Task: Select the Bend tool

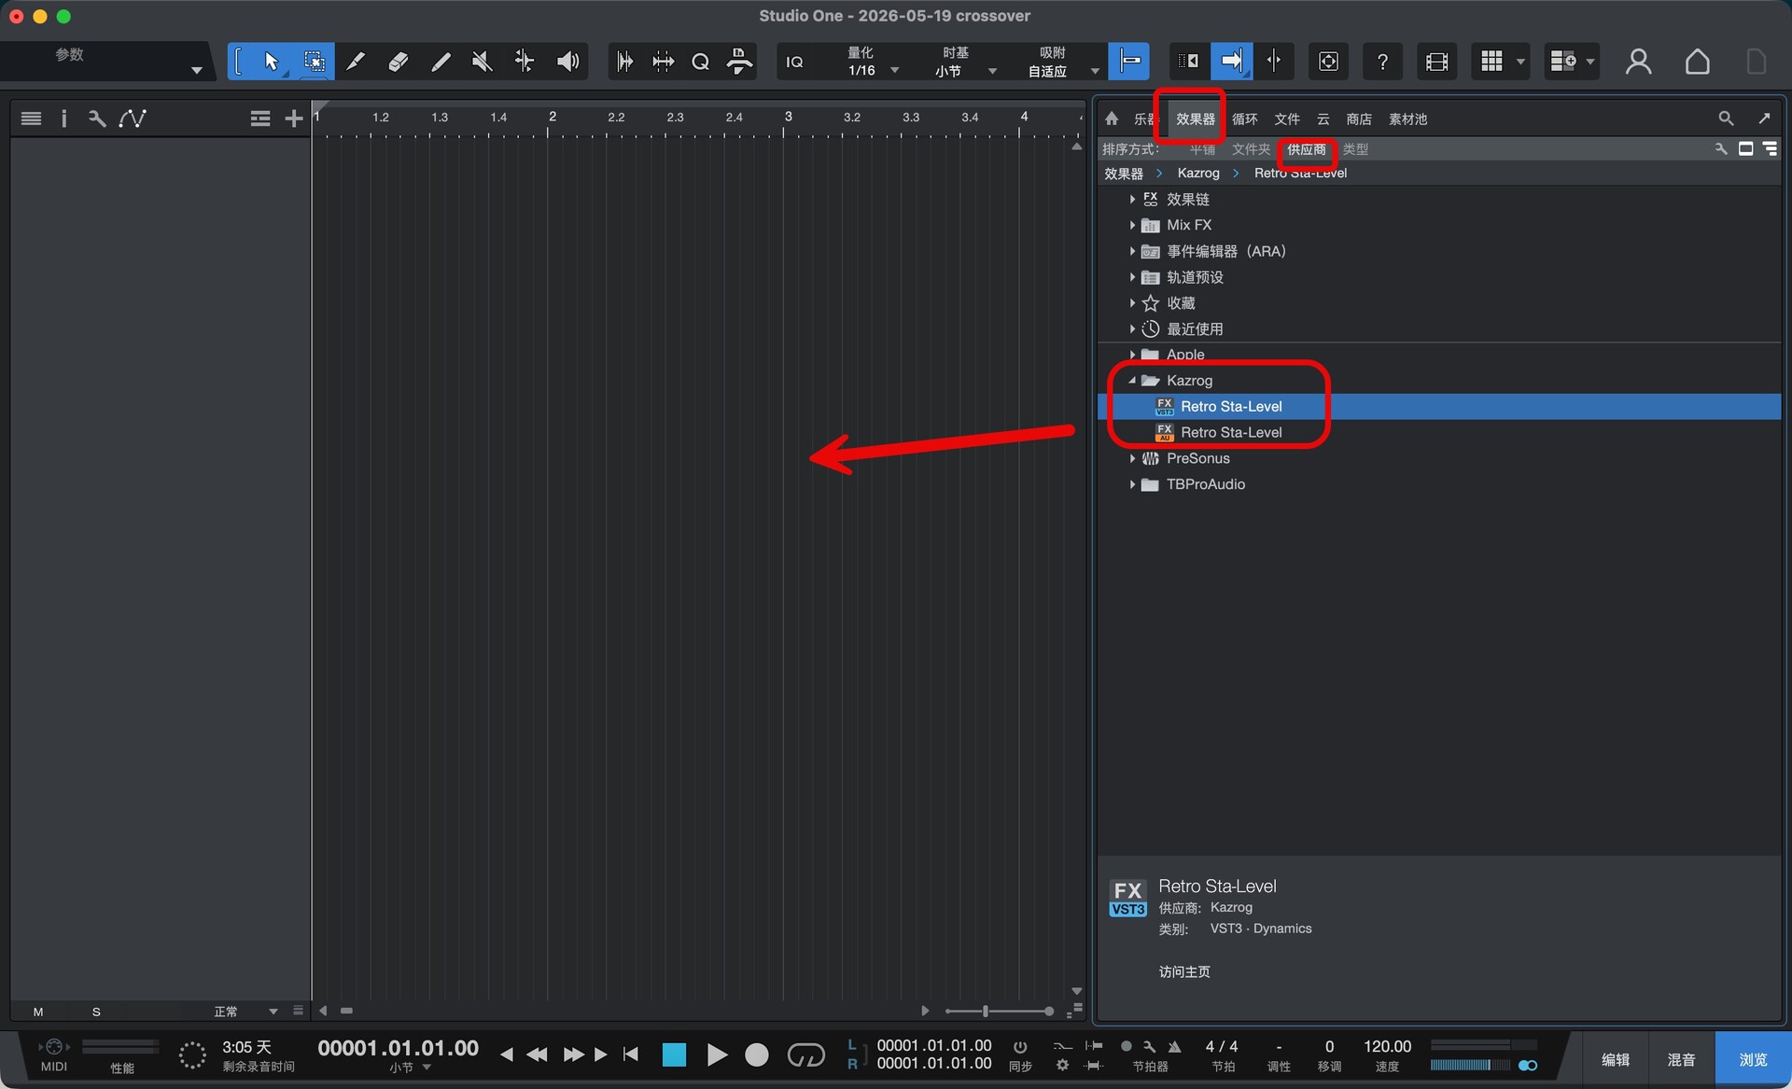Action: click(x=525, y=62)
